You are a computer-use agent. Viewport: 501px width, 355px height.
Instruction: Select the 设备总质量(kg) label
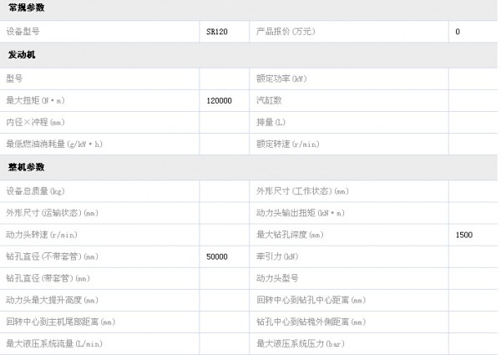click(x=35, y=191)
